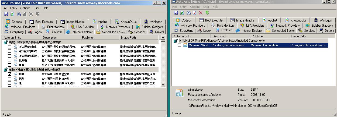The image size is (337, 117).
Task: Click registry icon beside HKLM Installed Components key
Action: (x=176, y=41)
